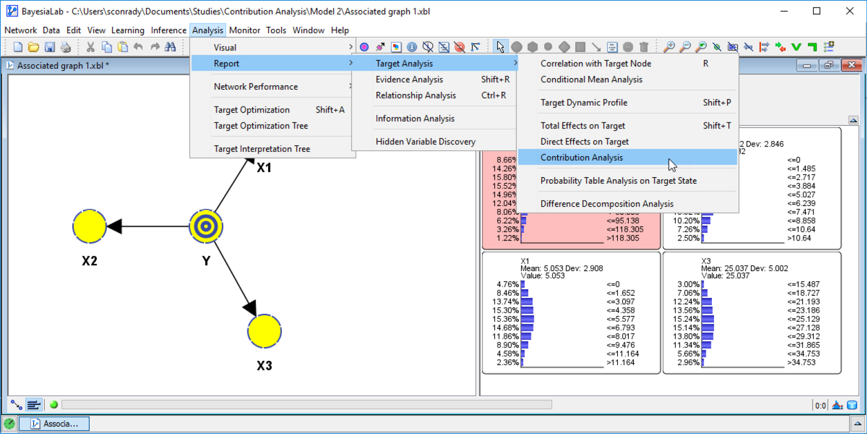Collapse monitor panel using top arrow
The width and height of the screenshot is (867, 434).
[x=853, y=120]
